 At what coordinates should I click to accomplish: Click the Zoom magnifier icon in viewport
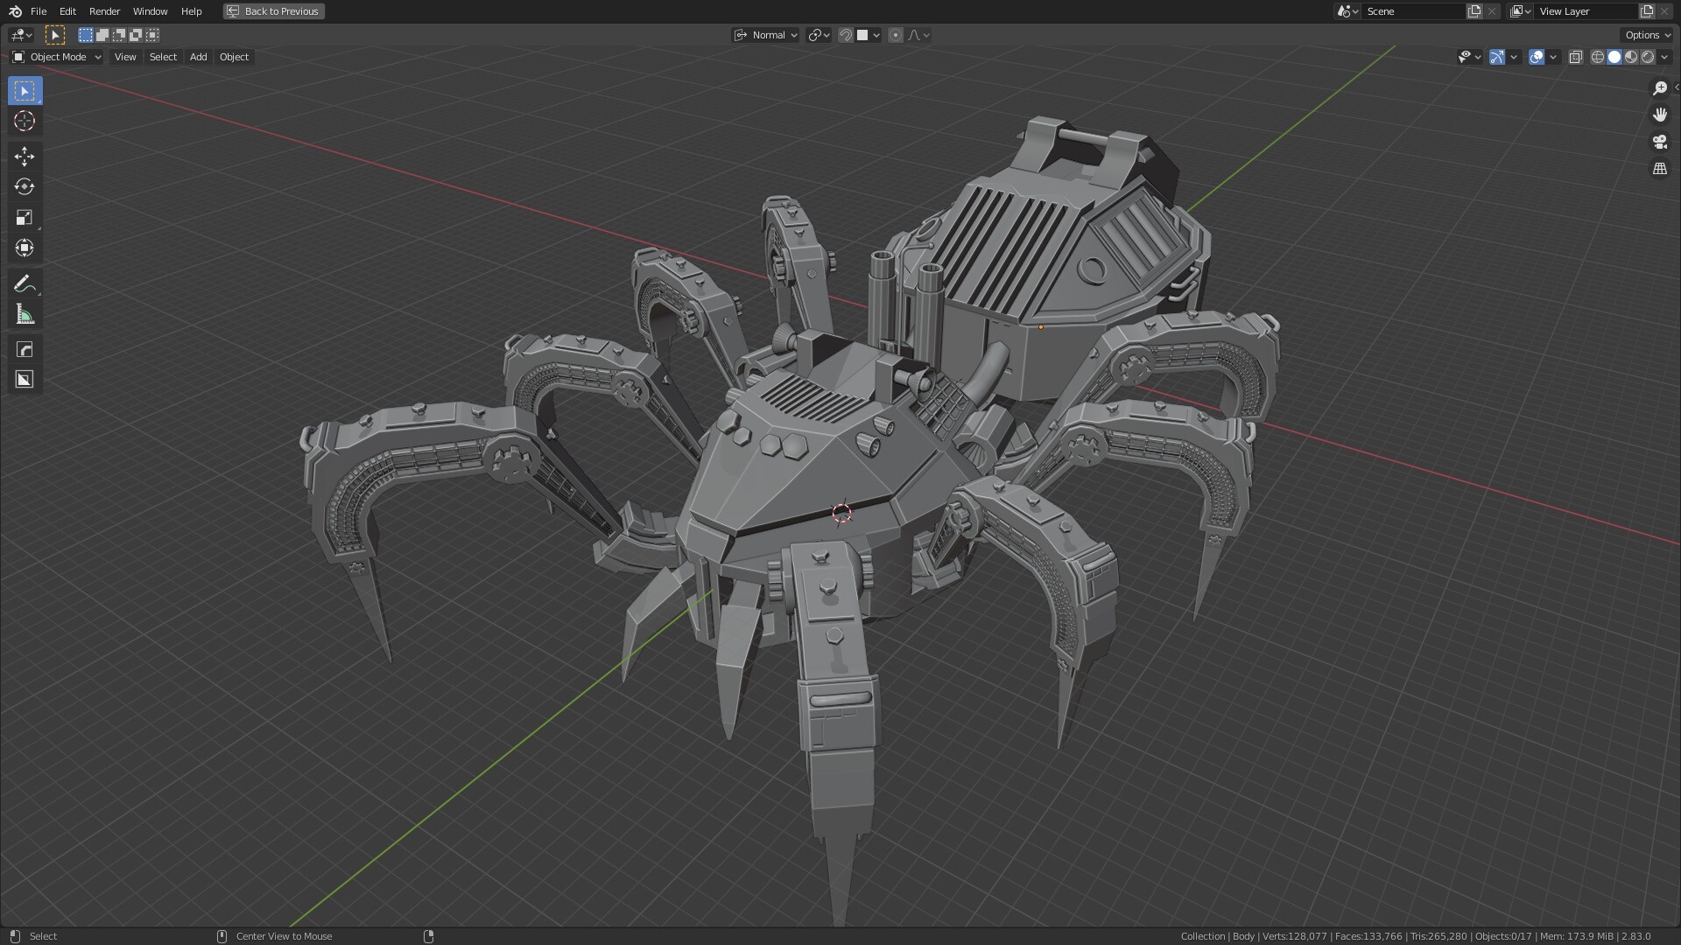click(1659, 87)
